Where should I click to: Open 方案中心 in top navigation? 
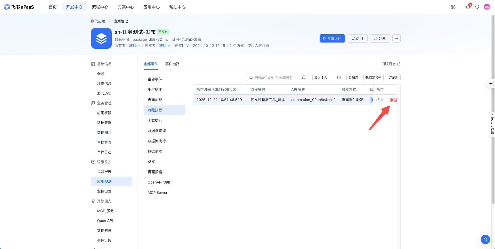(x=126, y=7)
